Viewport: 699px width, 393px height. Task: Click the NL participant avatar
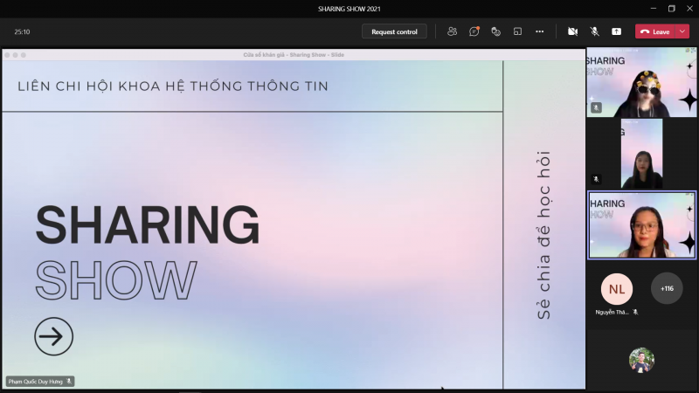[x=617, y=289]
